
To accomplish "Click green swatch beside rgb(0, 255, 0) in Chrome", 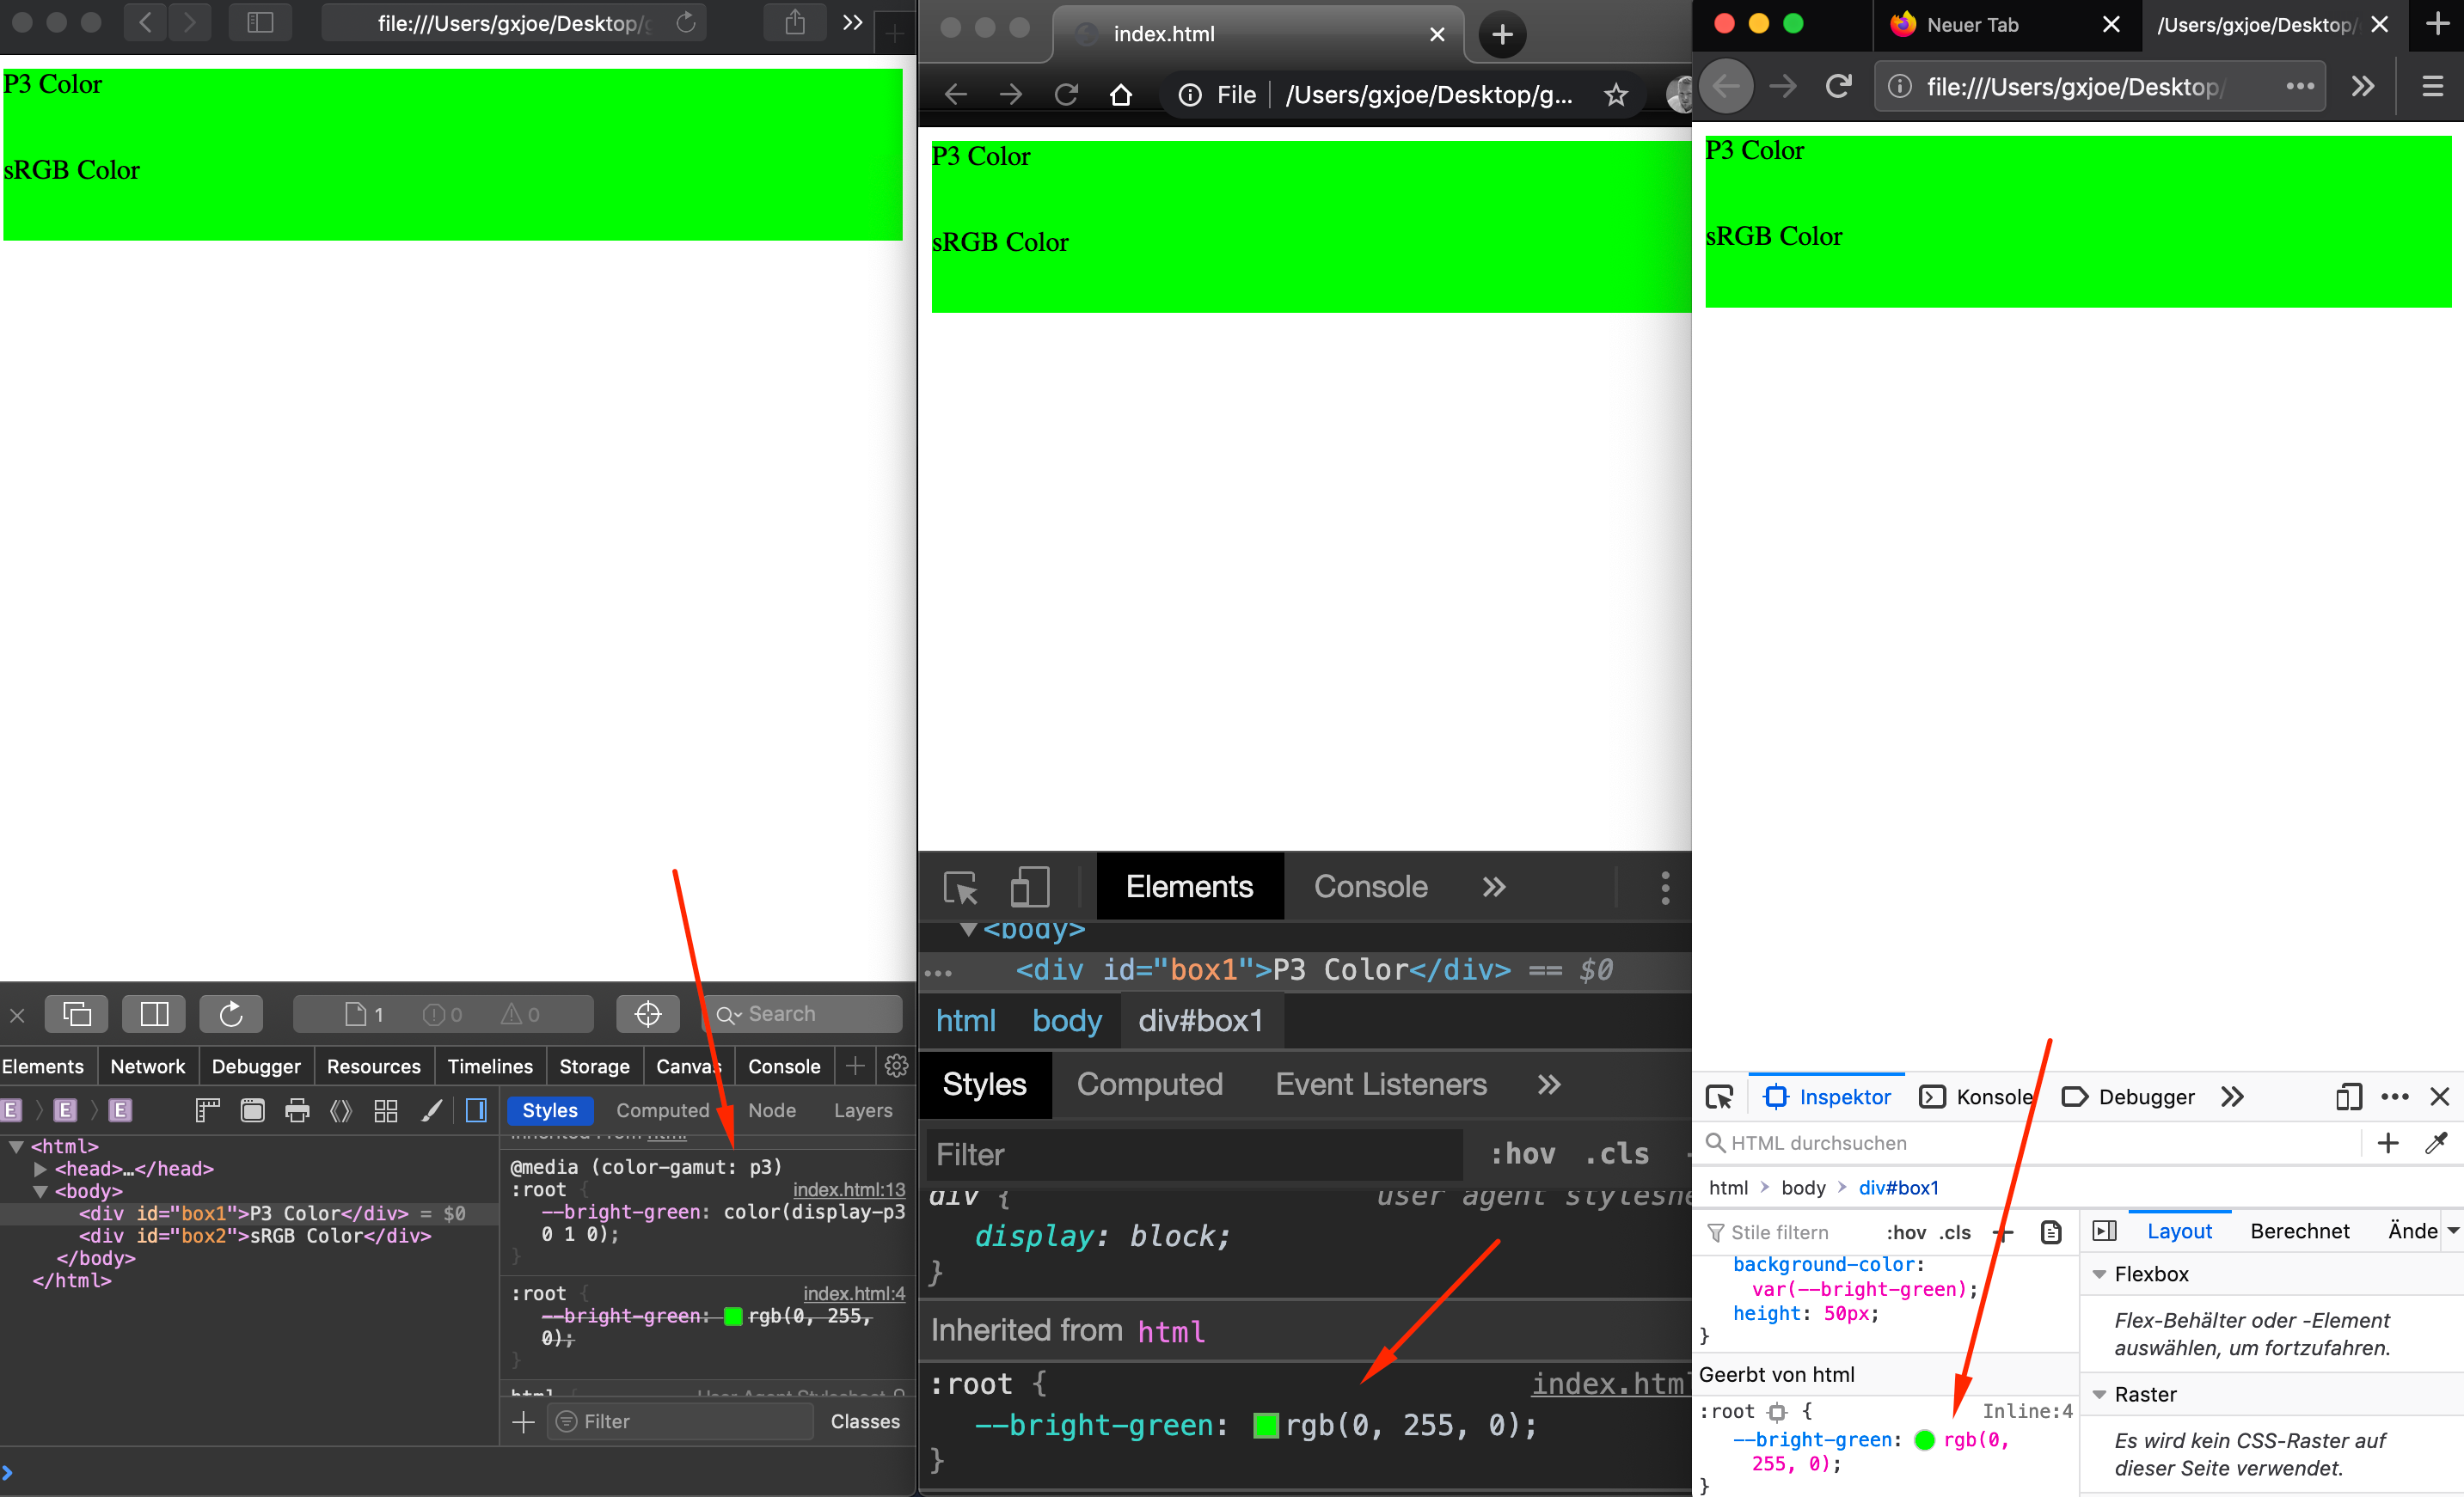I will click(x=1265, y=1425).
